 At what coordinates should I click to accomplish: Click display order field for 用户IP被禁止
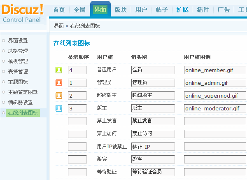click(x=77, y=147)
